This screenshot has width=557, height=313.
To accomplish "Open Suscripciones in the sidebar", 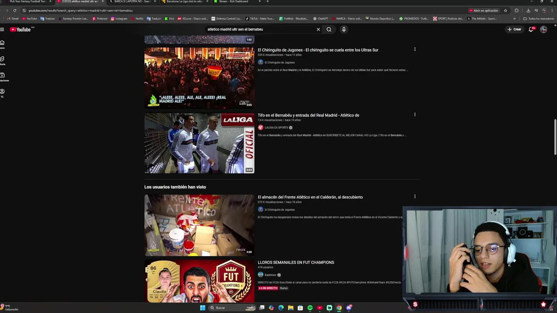I will click(3, 77).
